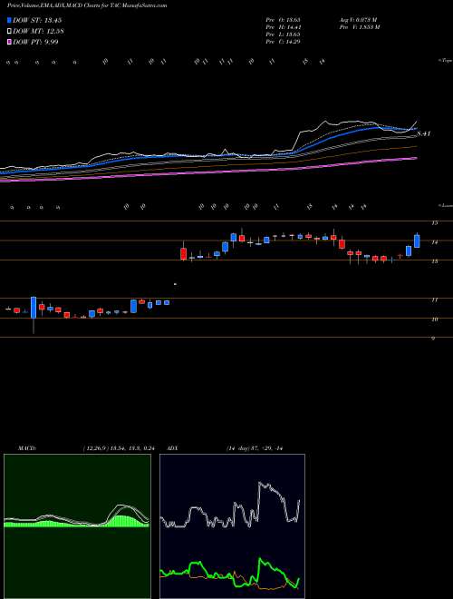Viewport: 453px width, 599px height.
Task: Click the 13 price axis label
Action: click(x=434, y=261)
